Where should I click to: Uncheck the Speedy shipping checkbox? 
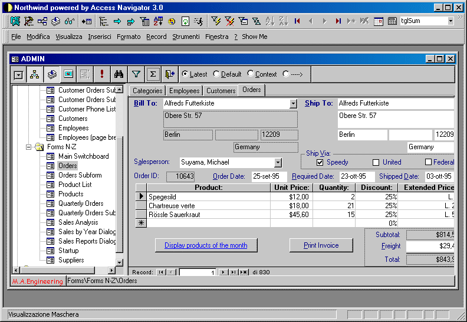pyautogui.click(x=320, y=162)
